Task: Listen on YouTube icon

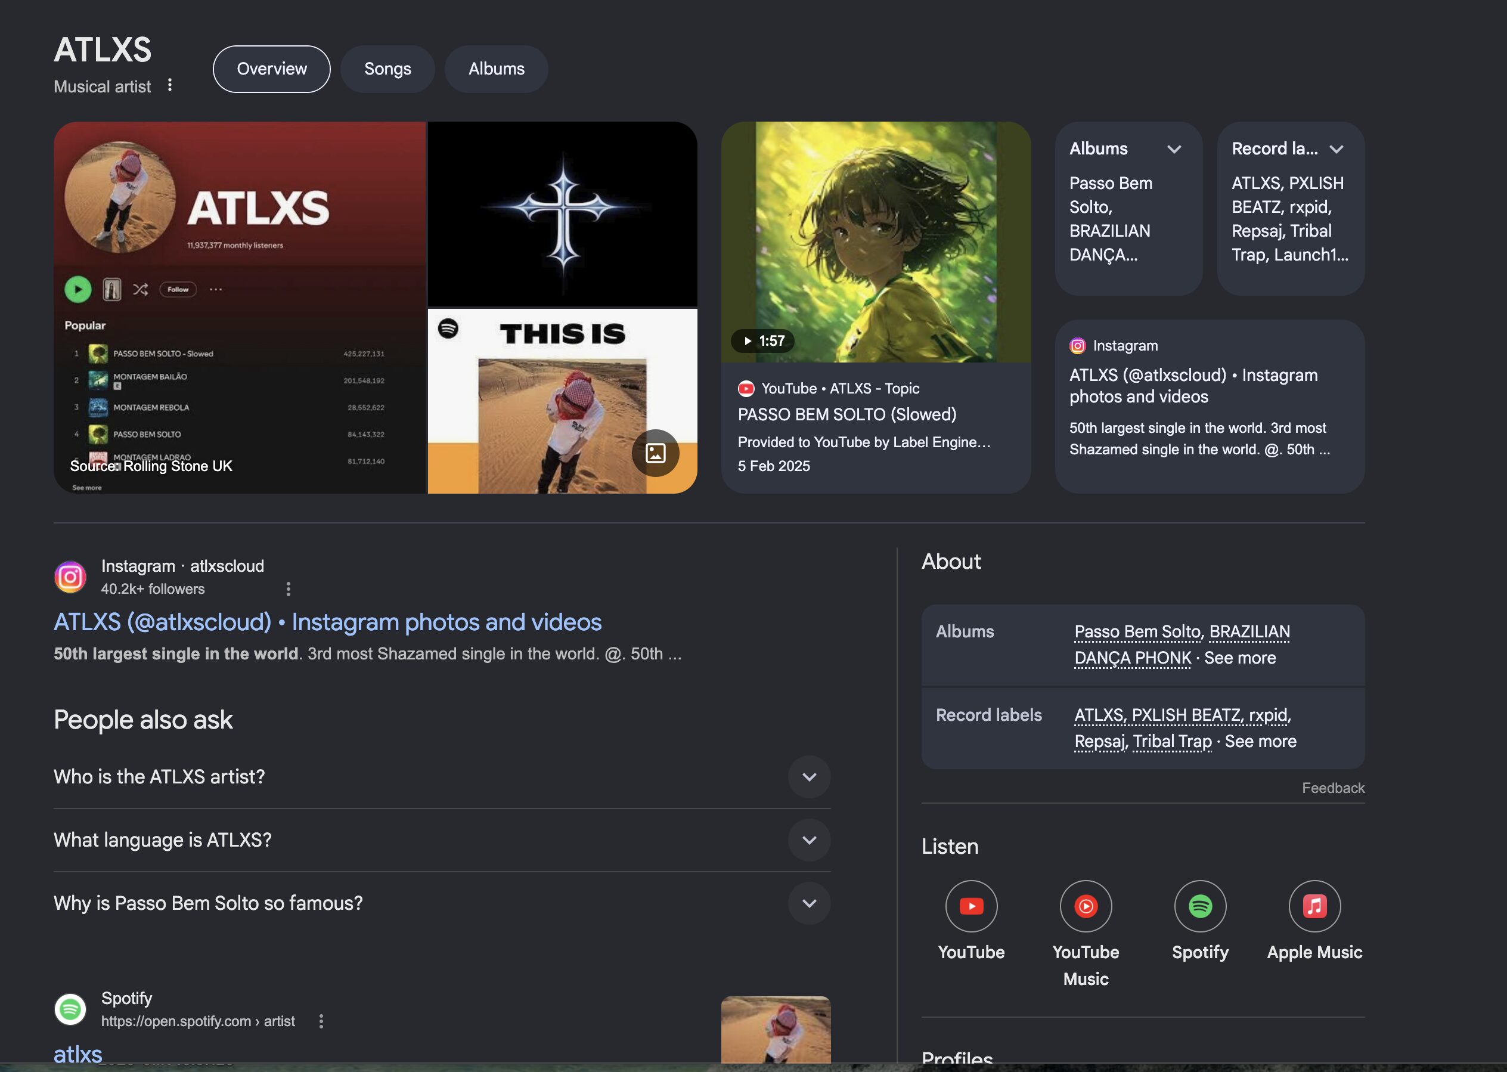Action: (971, 906)
